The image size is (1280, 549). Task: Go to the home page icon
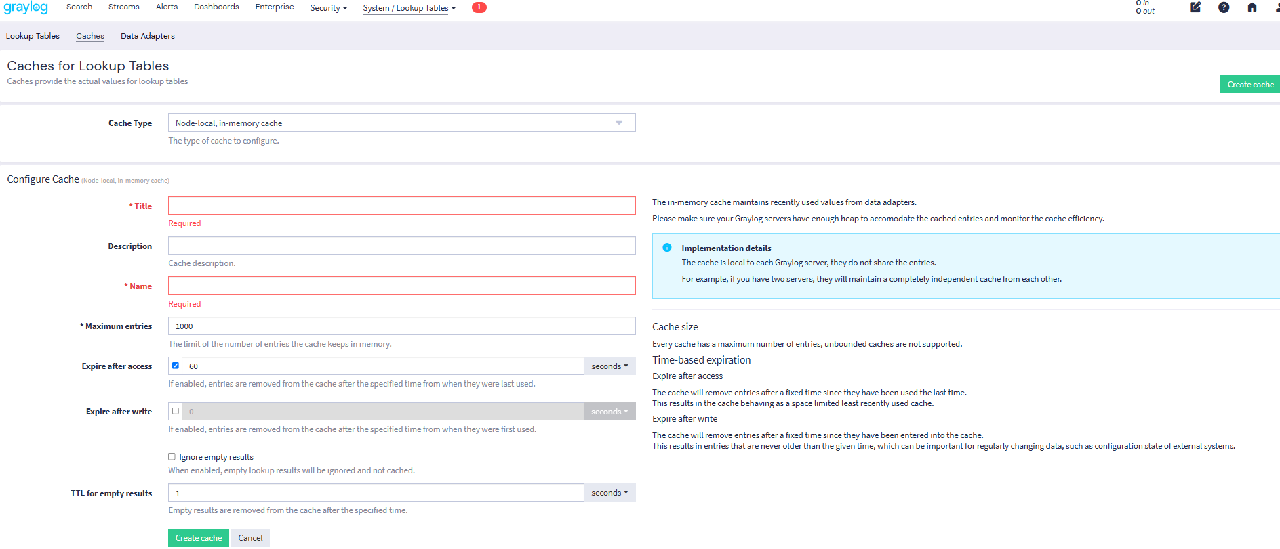[x=1252, y=7]
